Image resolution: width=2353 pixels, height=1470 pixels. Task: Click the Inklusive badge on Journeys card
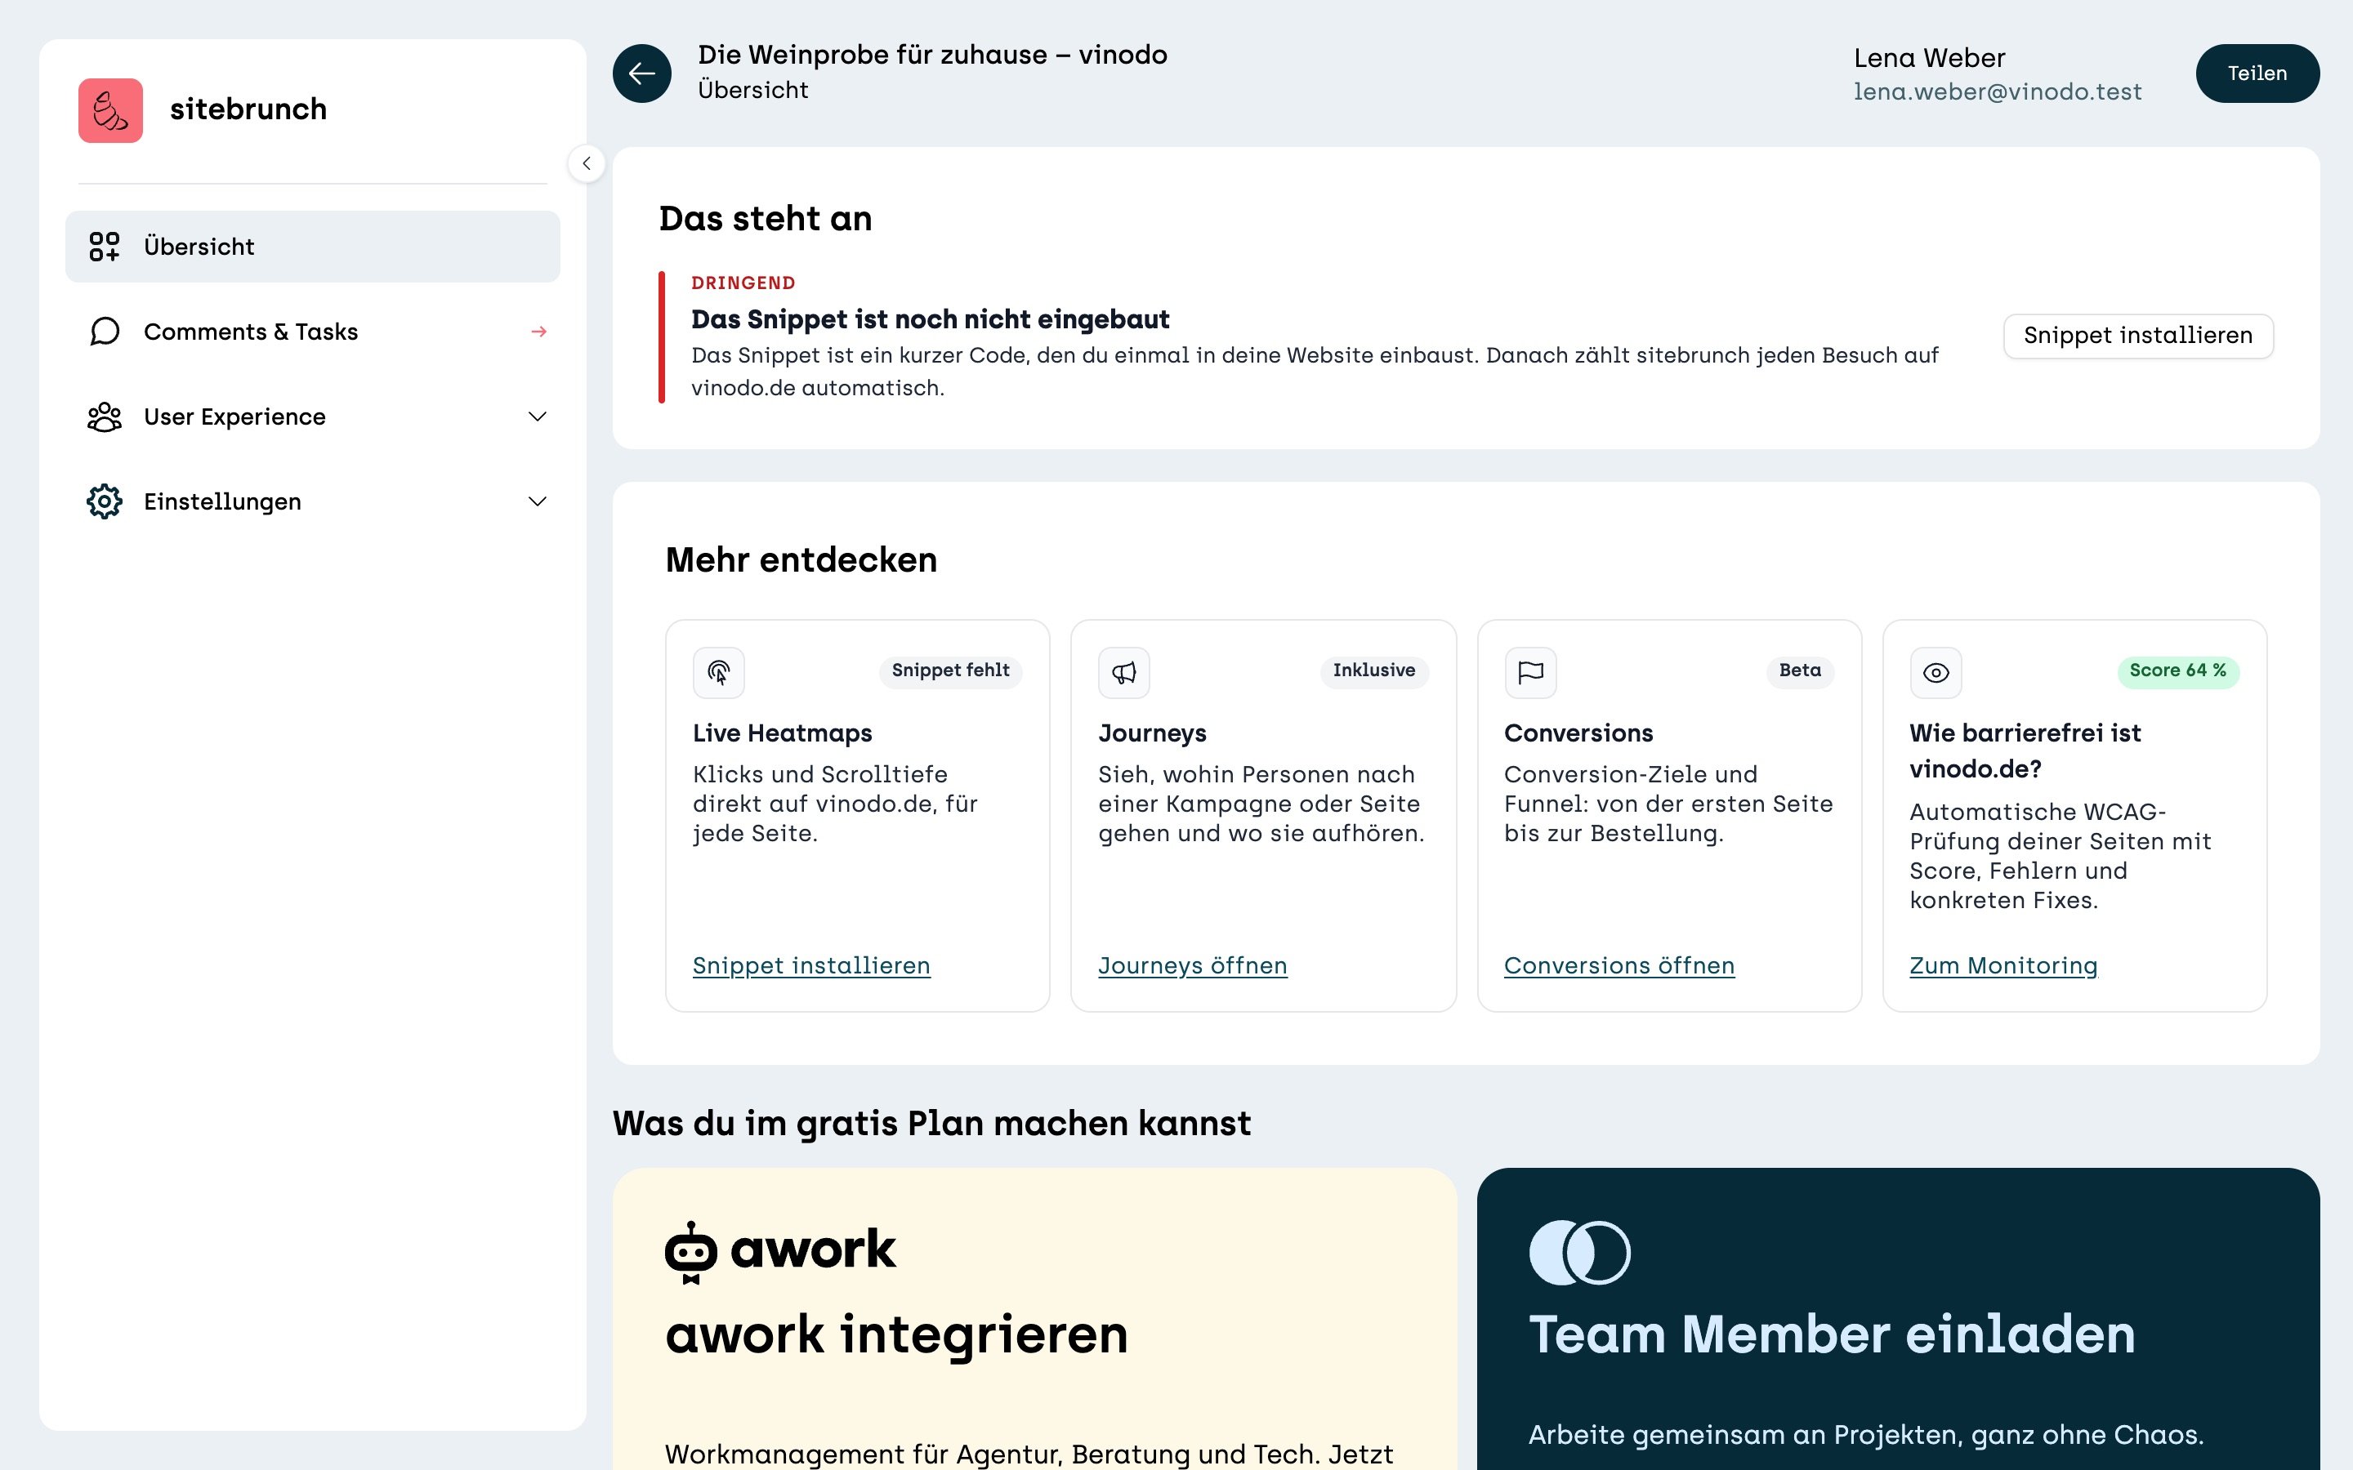(1374, 670)
